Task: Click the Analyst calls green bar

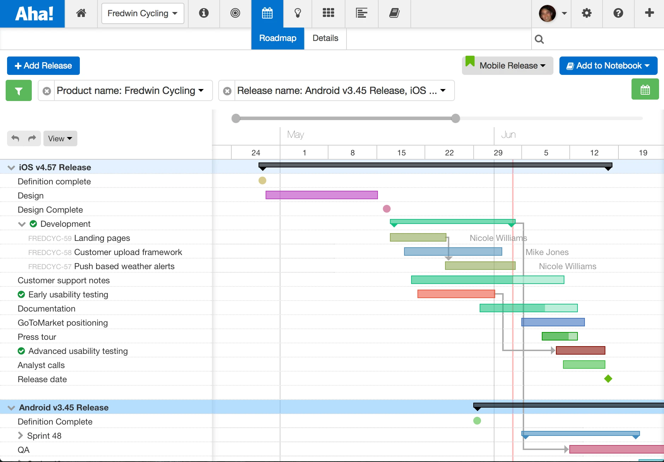Action: pos(584,365)
